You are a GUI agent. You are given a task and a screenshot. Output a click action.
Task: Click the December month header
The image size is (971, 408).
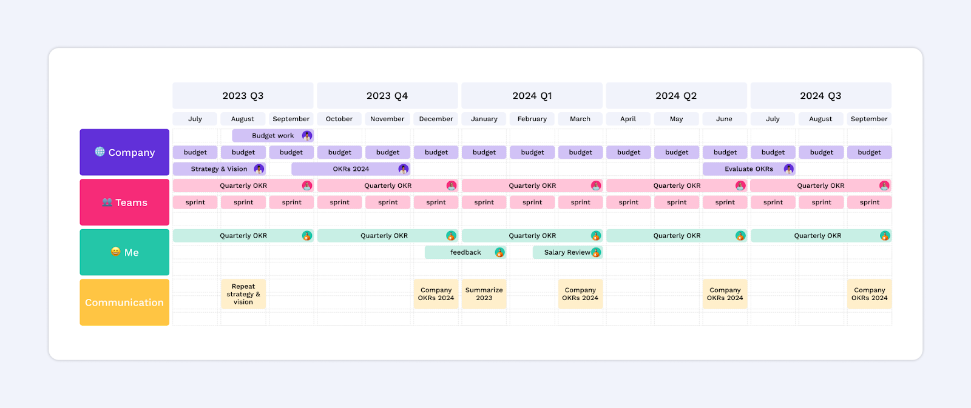tap(436, 119)
